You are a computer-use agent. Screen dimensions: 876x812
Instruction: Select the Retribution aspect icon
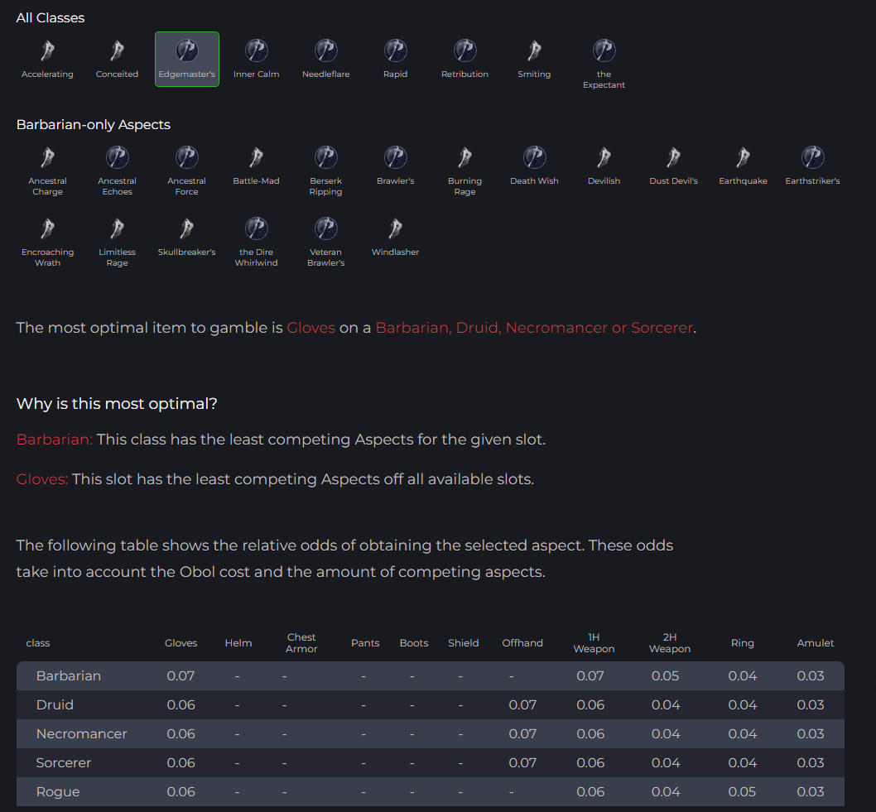click(x=464, y=50)
